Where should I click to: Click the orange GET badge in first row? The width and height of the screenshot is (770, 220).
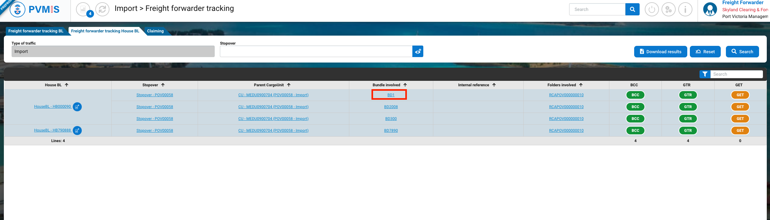pyautogui.click(x=740, y=95)
